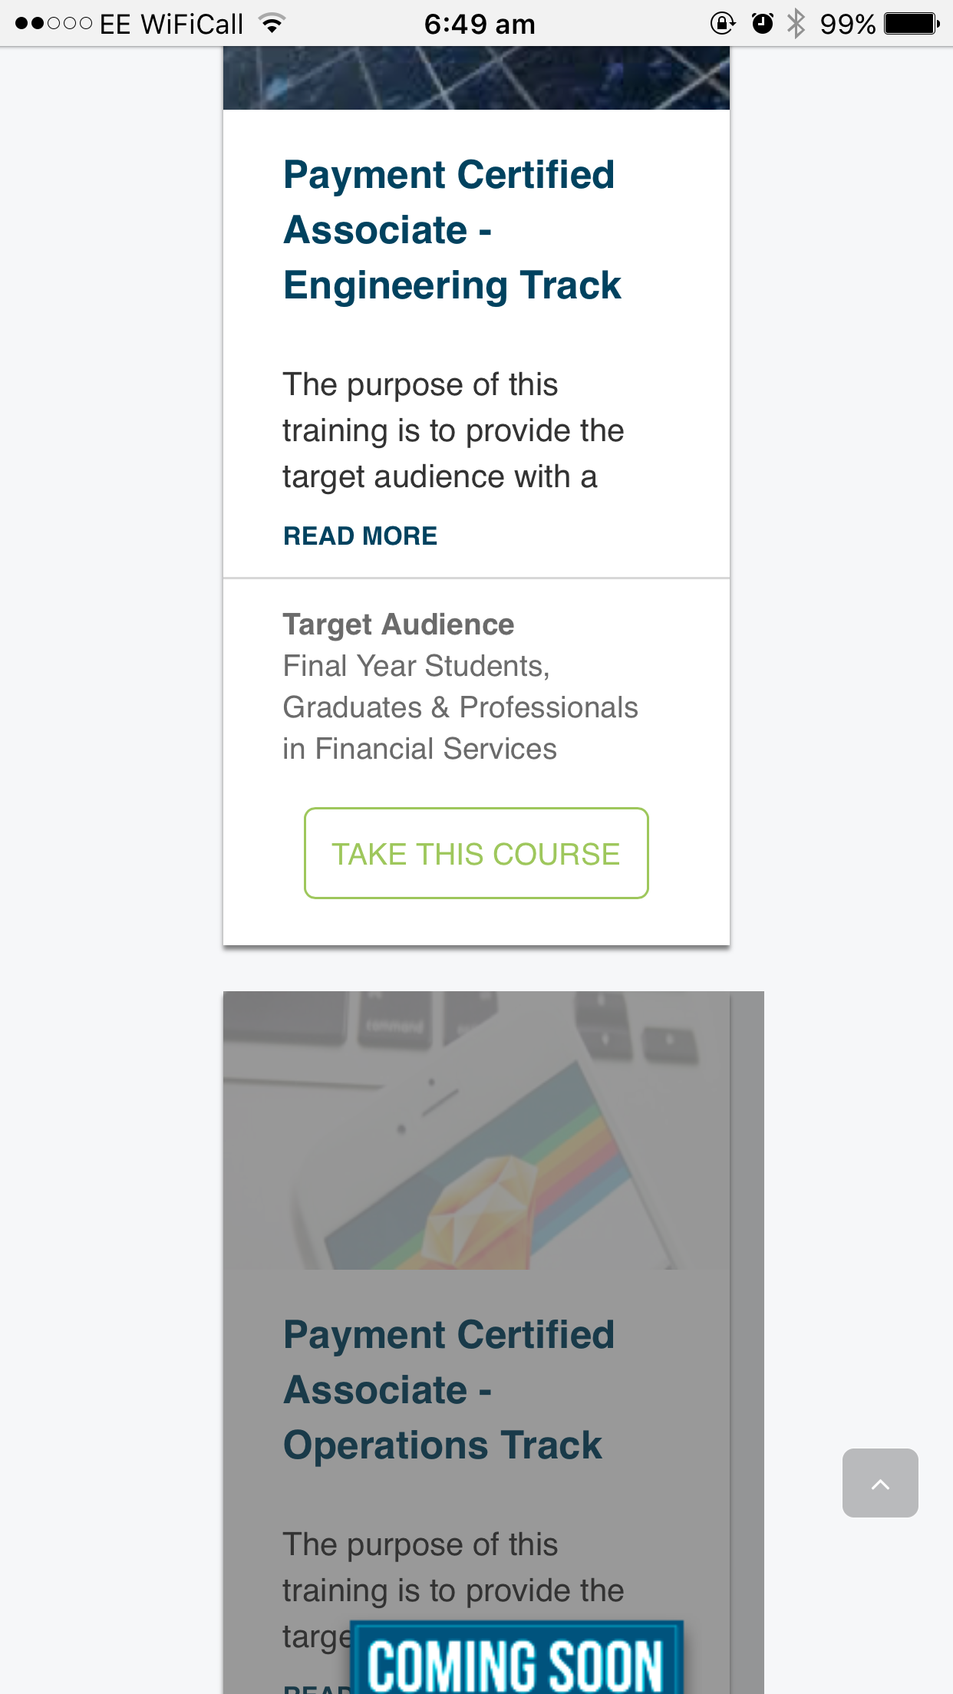The height and width of the screenshot is (1694, 953).
Task: Tap the Wi-Fi signal icon in status bar
Action: tap(271, 24)
